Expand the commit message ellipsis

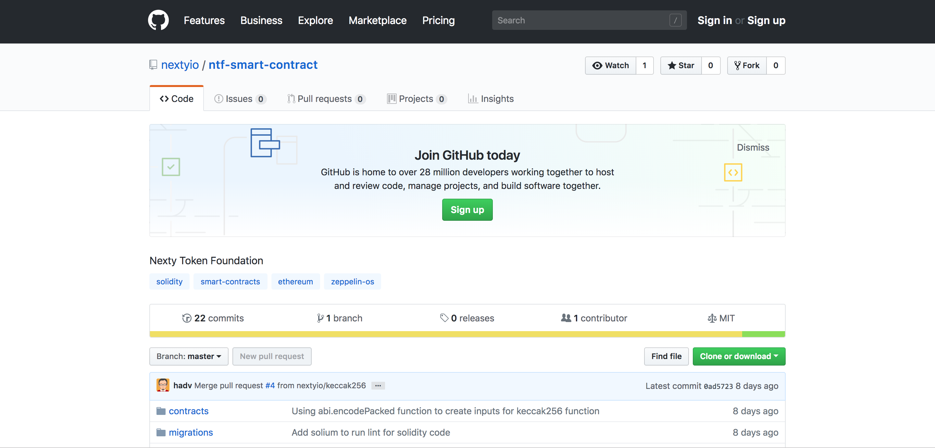(x=378, y=386)
